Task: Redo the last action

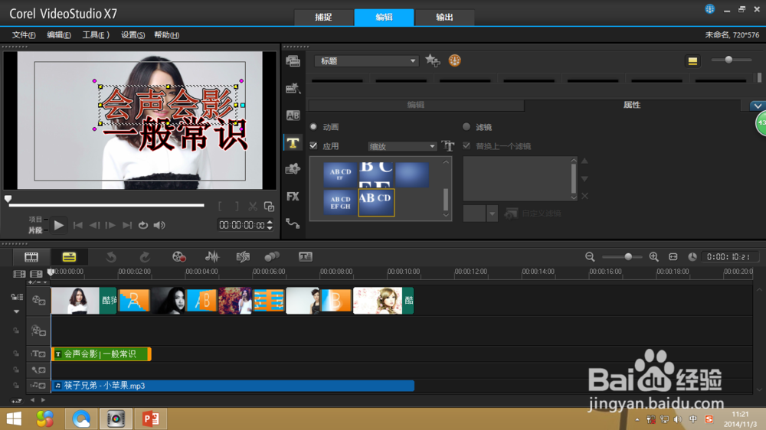Action: coord(145,257)
